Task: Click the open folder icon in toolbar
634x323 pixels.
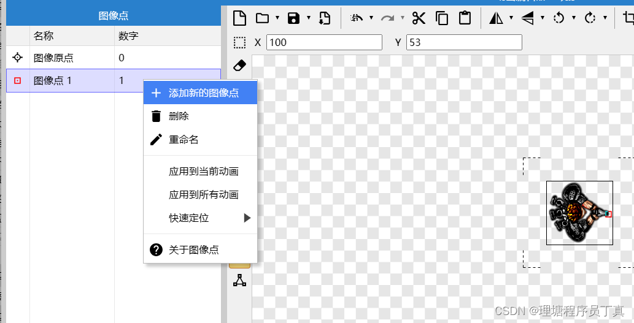Action: (263, 18)
